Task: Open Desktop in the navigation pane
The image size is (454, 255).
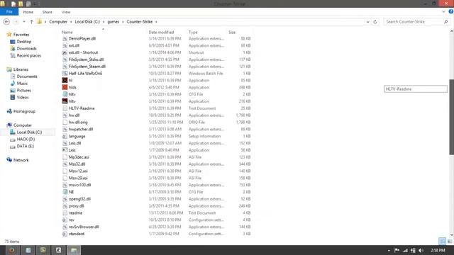Action: [x=23, y=42]
